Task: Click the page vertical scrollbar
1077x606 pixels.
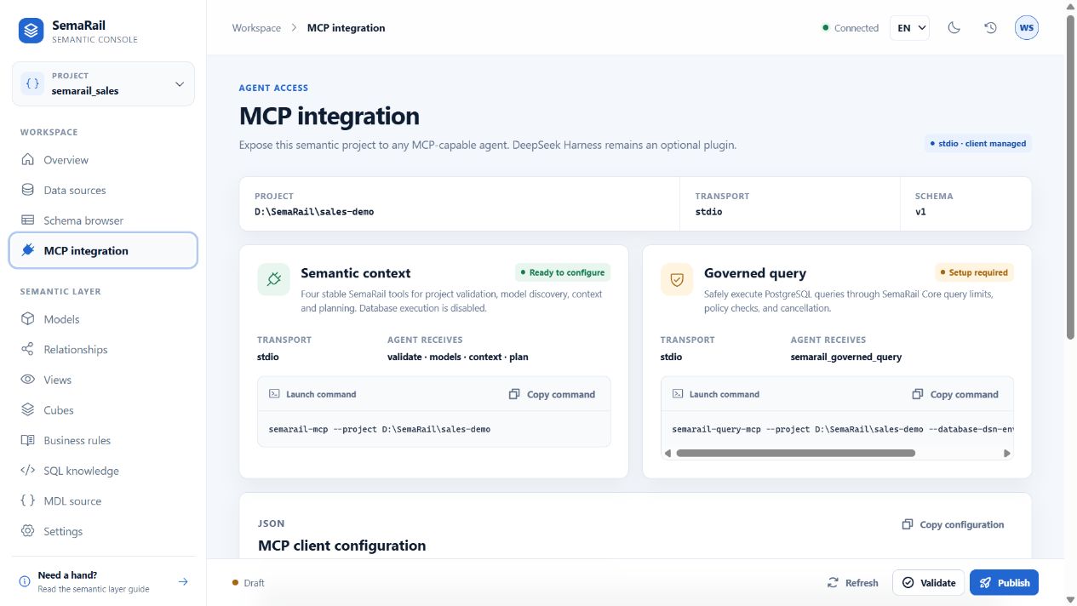Action: coord(1071,177)
